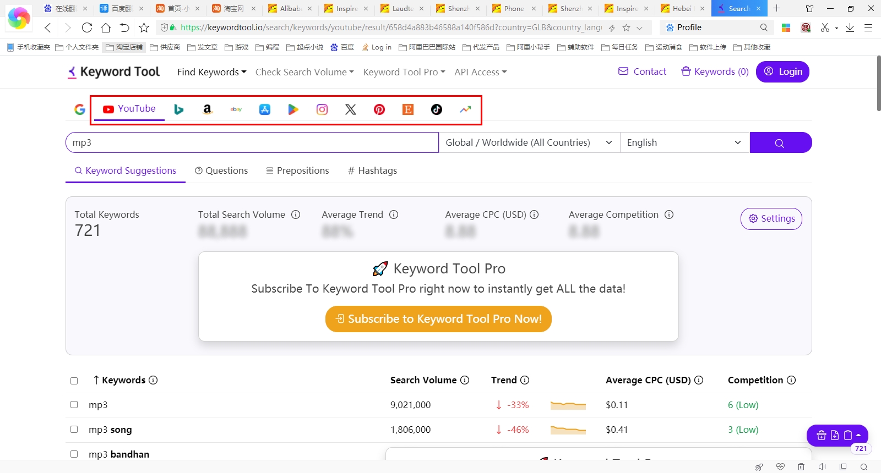The width and height of the screenshot is (881, 473).
Task: Open the Global / Worldwide country dropdown
Action: [x=529, y=142]
